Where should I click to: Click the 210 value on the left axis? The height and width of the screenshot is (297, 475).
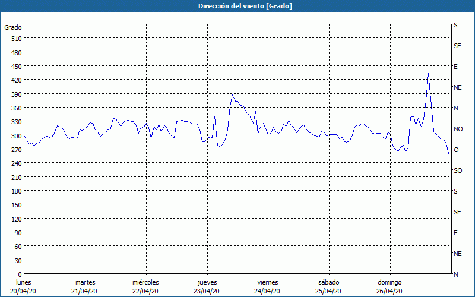pyautogui.click(x=17, y=177)
